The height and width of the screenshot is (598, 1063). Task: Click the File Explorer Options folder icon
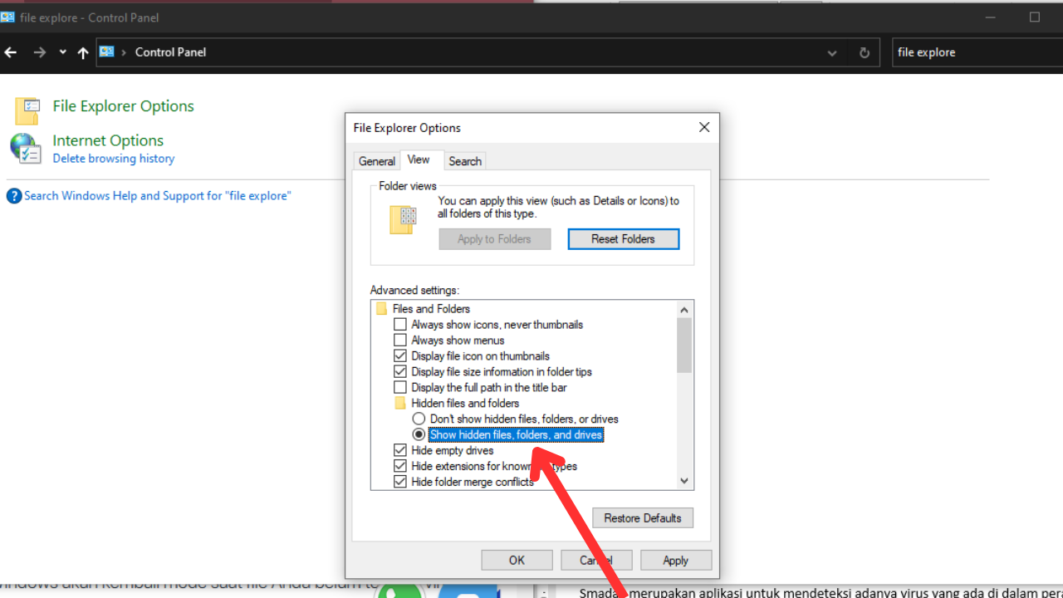[27, 111]
